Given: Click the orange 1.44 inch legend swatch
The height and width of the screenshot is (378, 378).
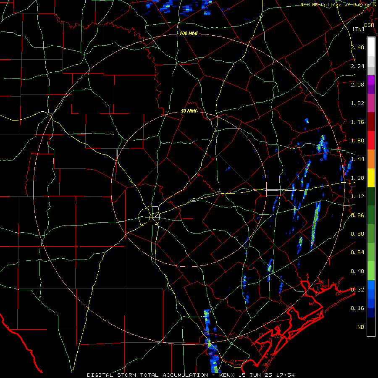Looking at the screenshot, I should 371,159.
